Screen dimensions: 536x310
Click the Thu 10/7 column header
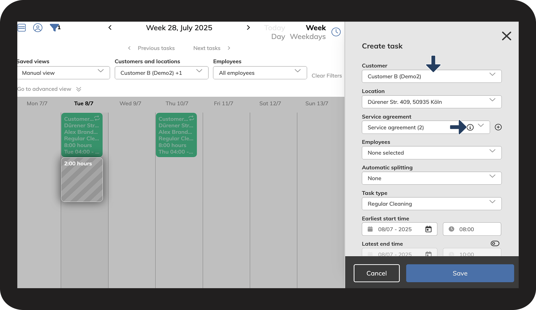pos(177,103)
